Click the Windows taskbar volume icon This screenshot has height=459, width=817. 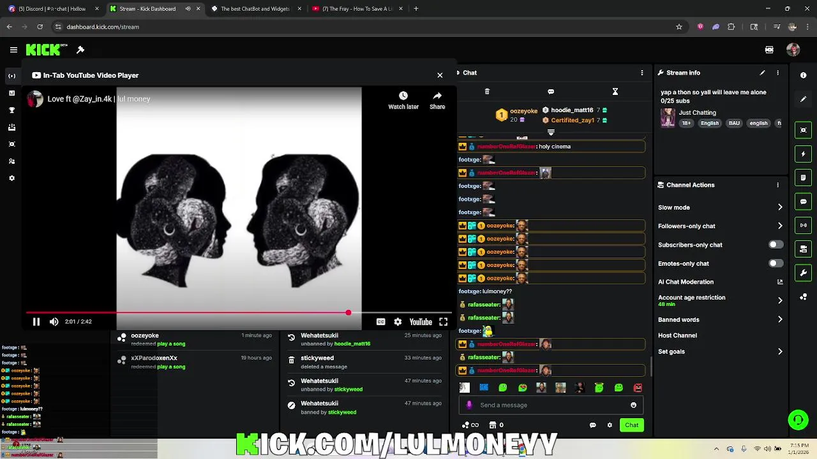pyautogui.click(x=767, y=449)
